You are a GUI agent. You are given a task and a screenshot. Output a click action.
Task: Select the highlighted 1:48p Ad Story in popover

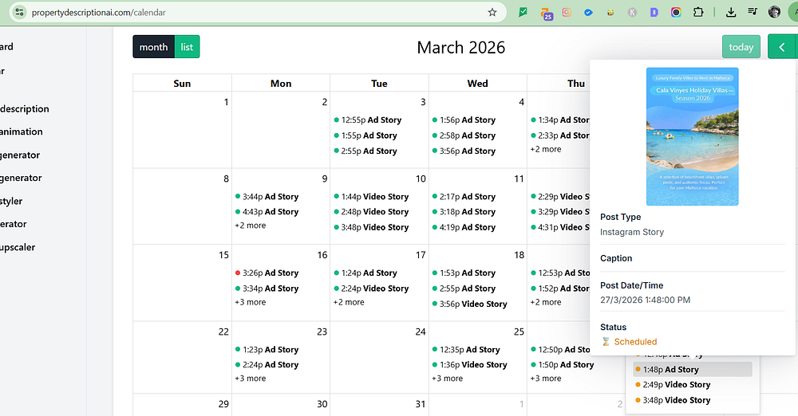[x=692, y=369]
